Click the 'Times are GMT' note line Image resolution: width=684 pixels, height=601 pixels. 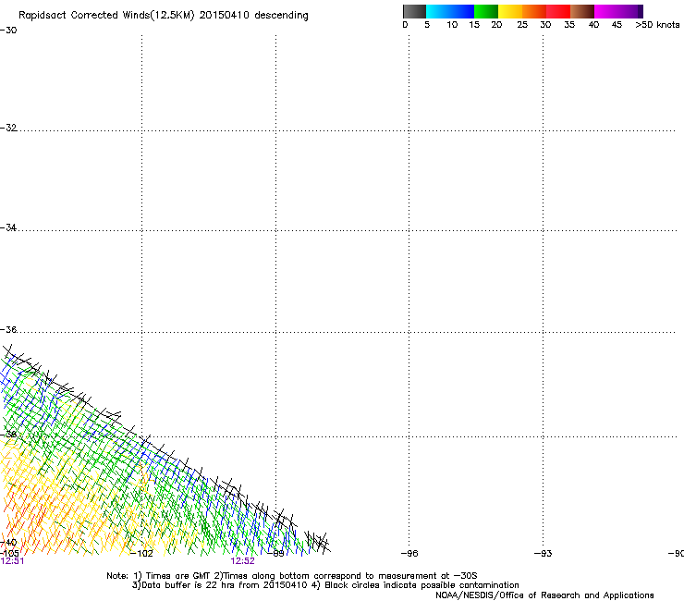(292, 576)
